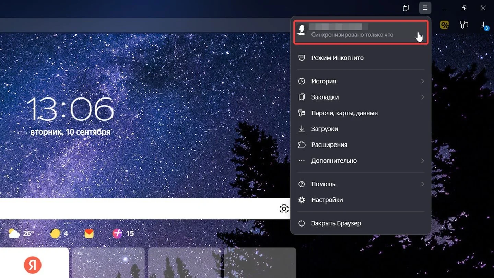The height and width of the screenshot is (278, 494).
Task: Expand the Закладки submenu arrow
Action: click(423, 97)
